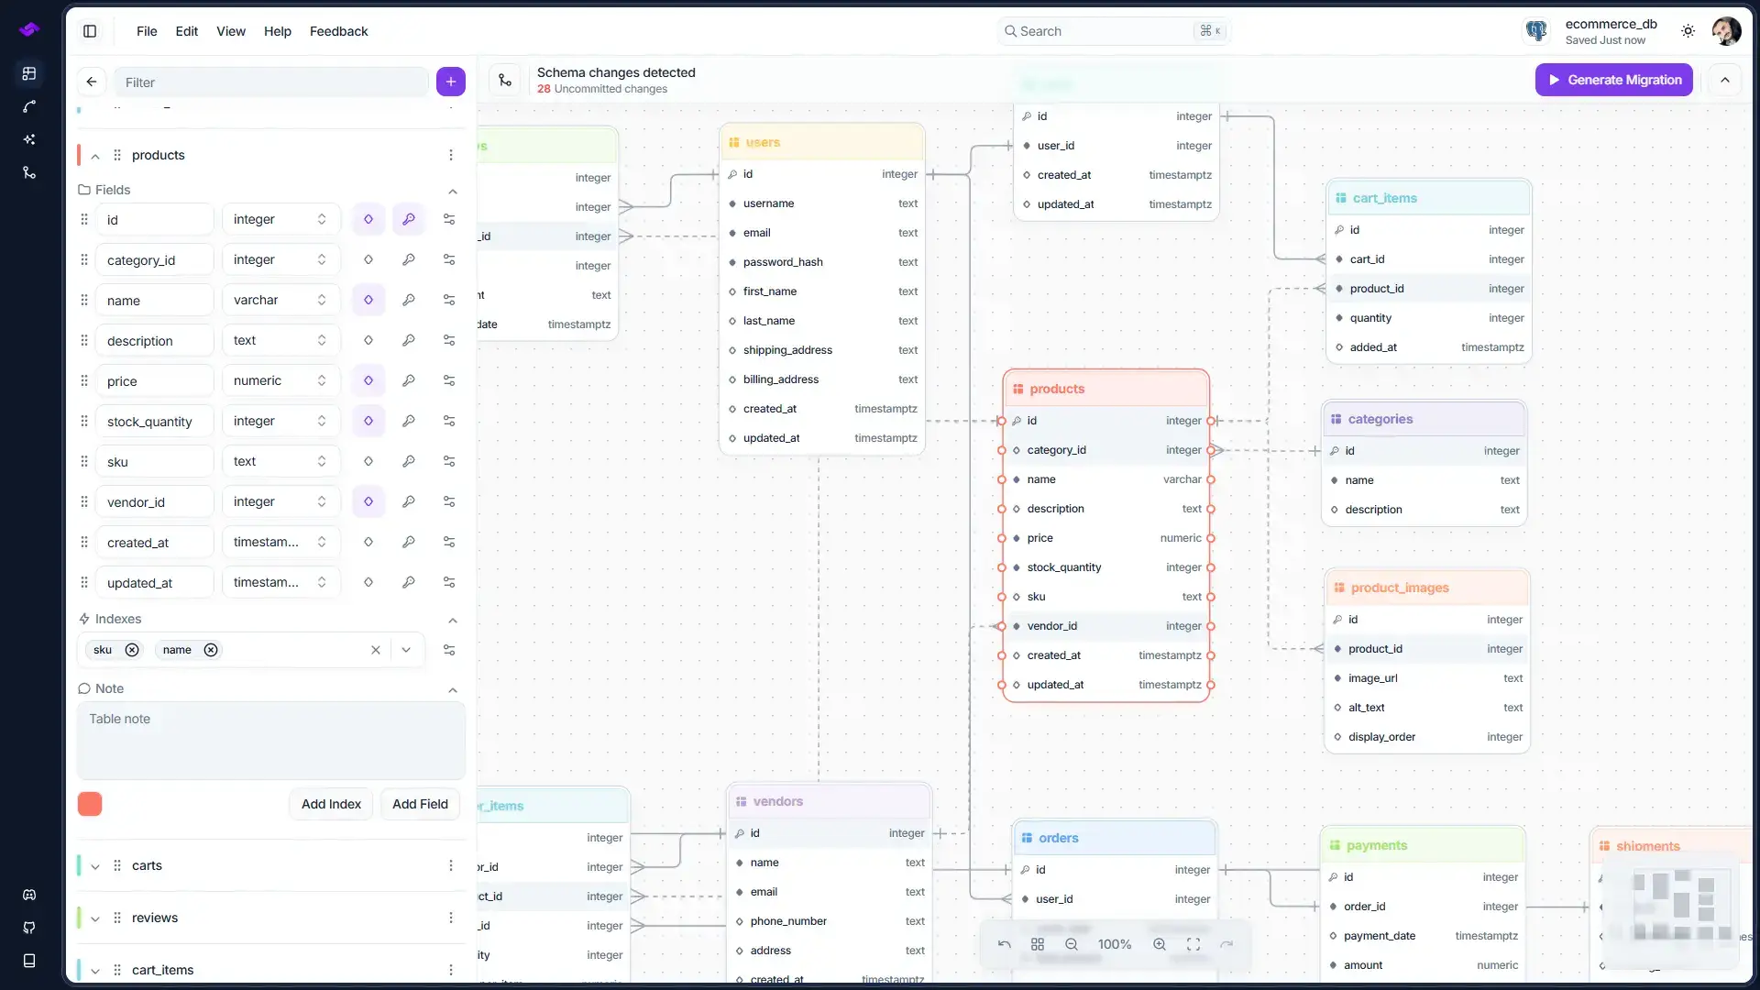
Task: Click the zoom out magnifier icon
Action: [1072, 944]
